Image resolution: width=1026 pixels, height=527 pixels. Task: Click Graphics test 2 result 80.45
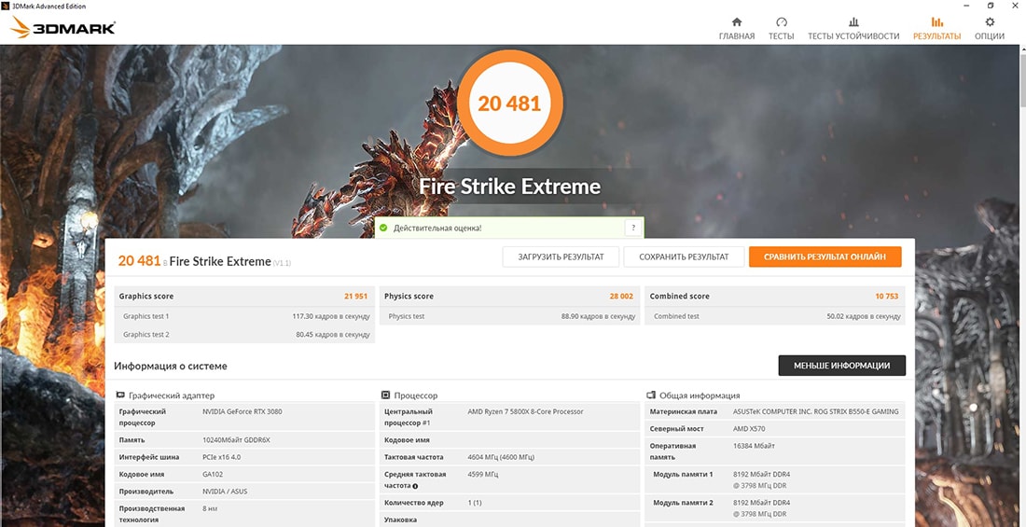point(333,335)
